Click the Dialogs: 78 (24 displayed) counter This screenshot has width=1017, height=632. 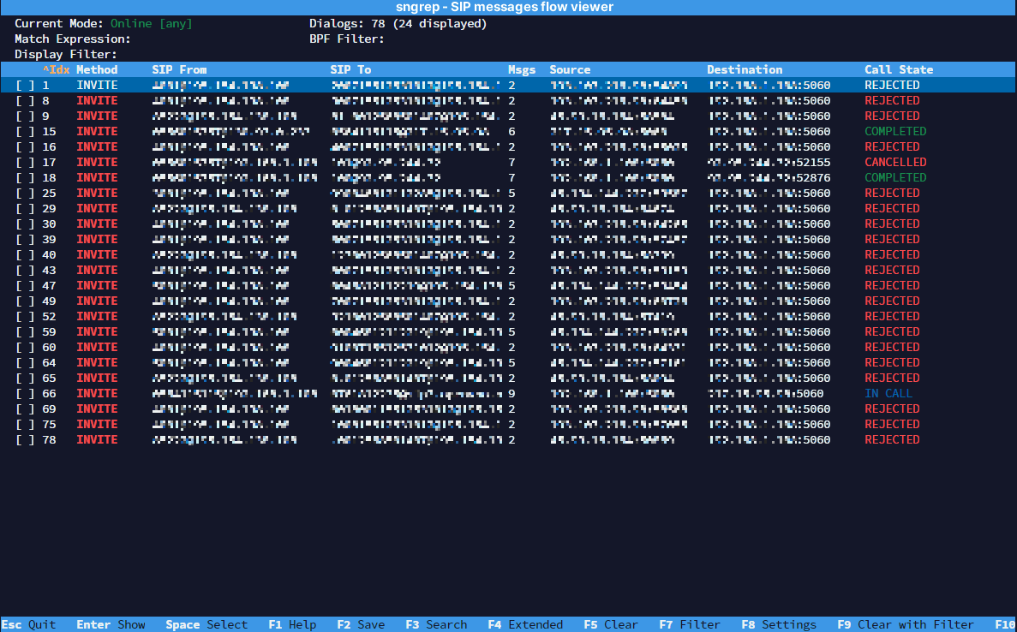click(x=398, y=23)
